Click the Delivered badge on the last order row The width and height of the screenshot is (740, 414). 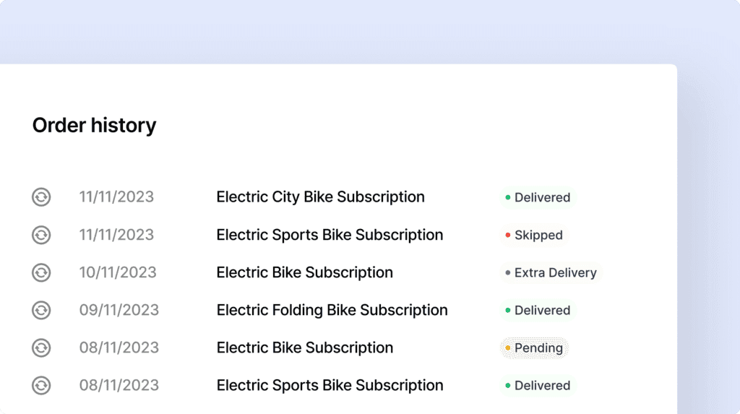pos(538,386)
